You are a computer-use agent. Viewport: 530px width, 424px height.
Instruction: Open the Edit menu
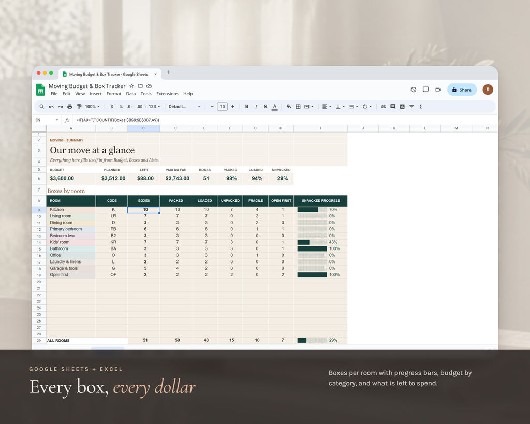(66, 94)
